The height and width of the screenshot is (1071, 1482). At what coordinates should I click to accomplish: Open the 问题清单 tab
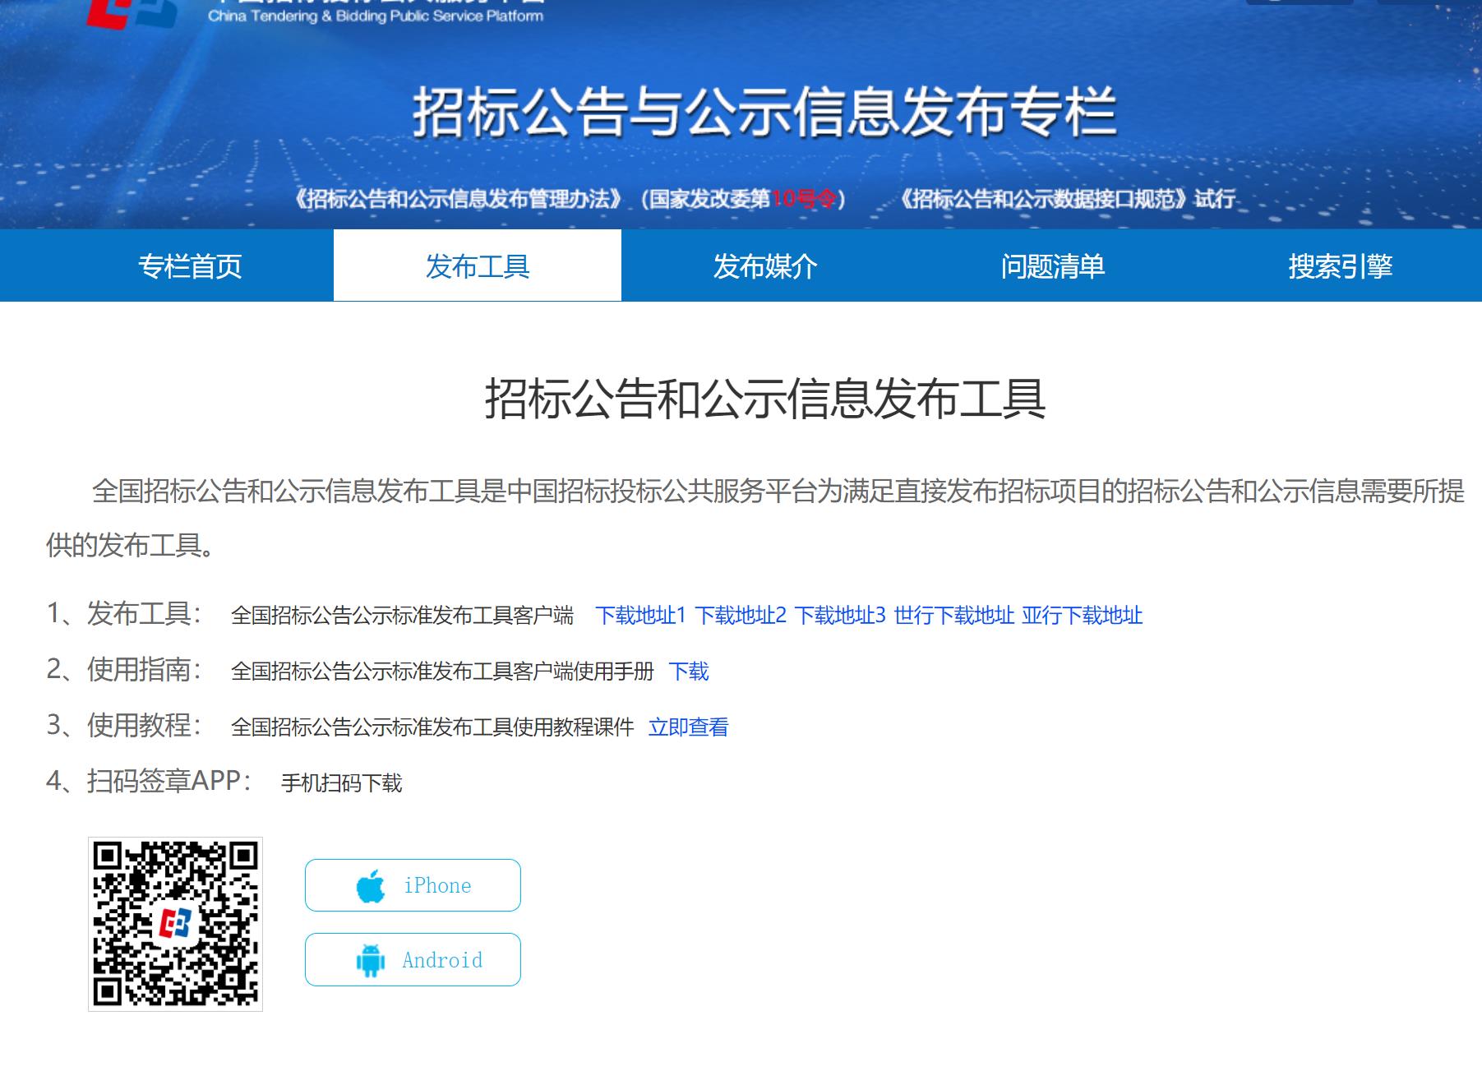(x=1053, y=266)
